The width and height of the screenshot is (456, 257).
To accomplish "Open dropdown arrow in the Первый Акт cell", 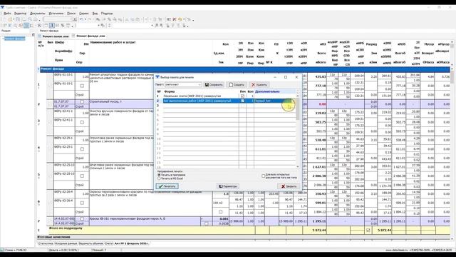I will 294,101.
